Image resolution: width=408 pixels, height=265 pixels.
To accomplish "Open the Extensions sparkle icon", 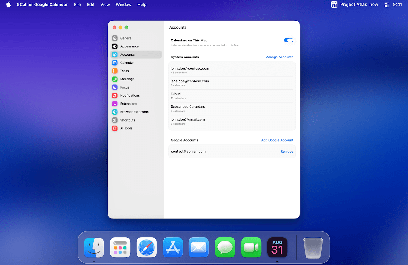I will click(115, 104).
